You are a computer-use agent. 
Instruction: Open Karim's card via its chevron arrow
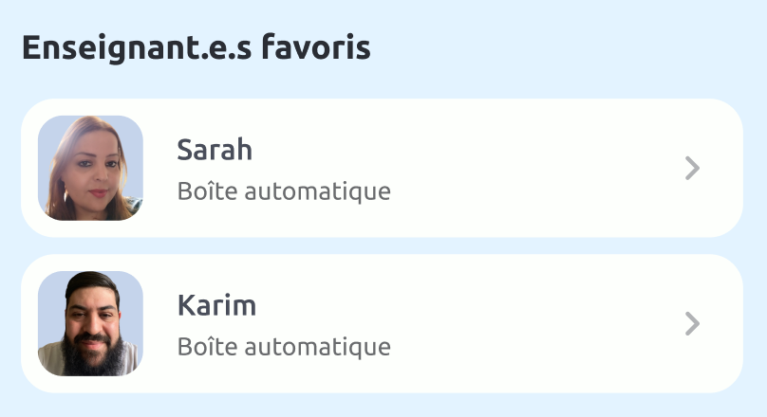[692, 324]
